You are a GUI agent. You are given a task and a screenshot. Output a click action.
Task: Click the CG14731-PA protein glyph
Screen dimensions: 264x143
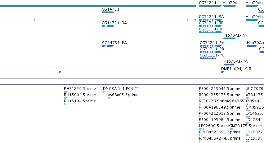(x=108, y=46)
